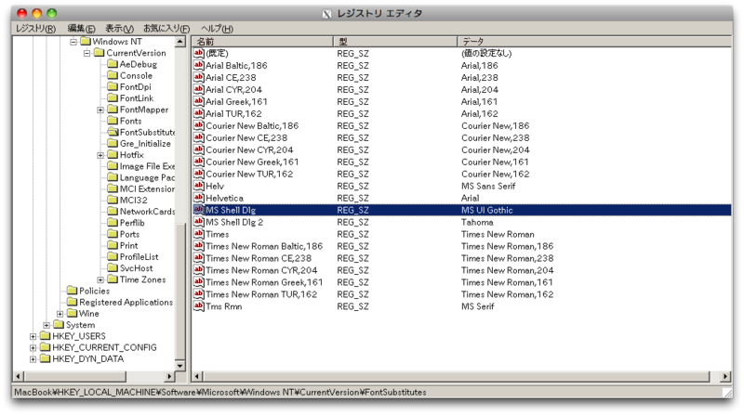Viewport: 744px width, 415px height.
Task: Click the value list scroll left arrow
Action: [197, 377]
